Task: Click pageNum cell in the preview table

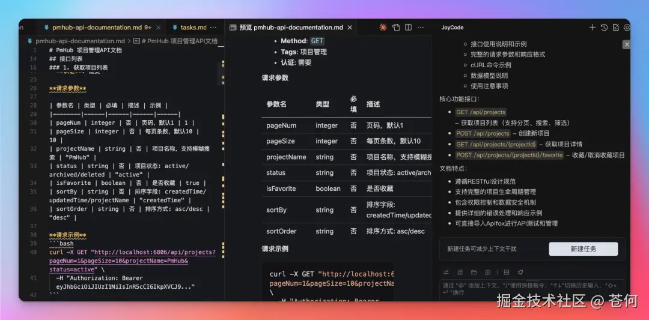Action: [x=281, y=125]
